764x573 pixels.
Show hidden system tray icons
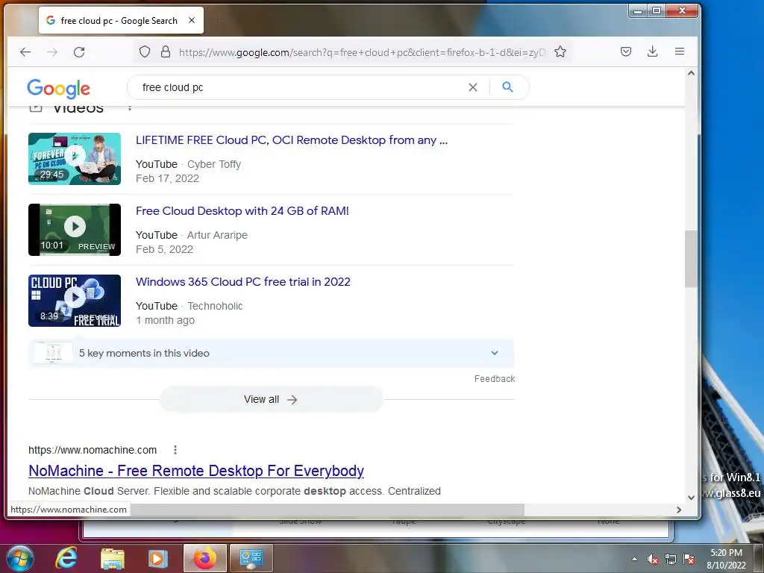click(634, 559)
